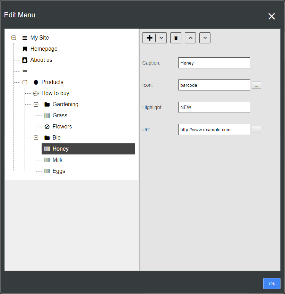Open the Icon picker via ellipsis button

click(x=256, y=85)
